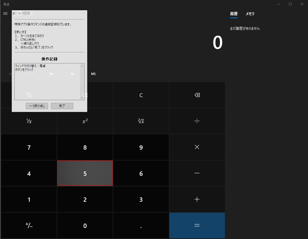
Task: Click the divide operator key
Action: click(197, 121)
